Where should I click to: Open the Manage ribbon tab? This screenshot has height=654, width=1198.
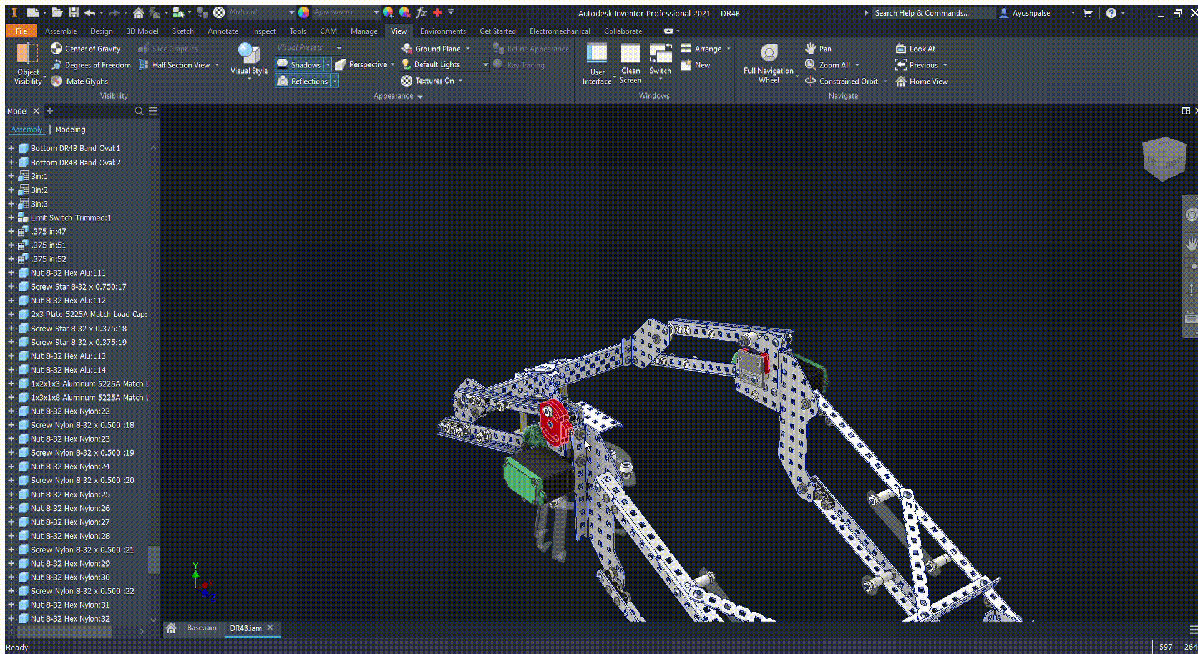[364, 31]
